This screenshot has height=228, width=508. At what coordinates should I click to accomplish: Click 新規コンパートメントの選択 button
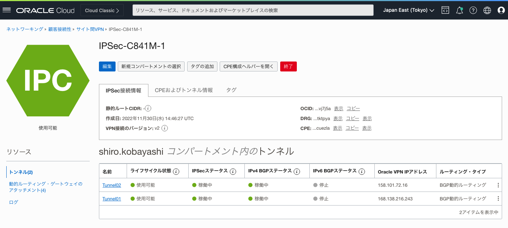[151, 67]
